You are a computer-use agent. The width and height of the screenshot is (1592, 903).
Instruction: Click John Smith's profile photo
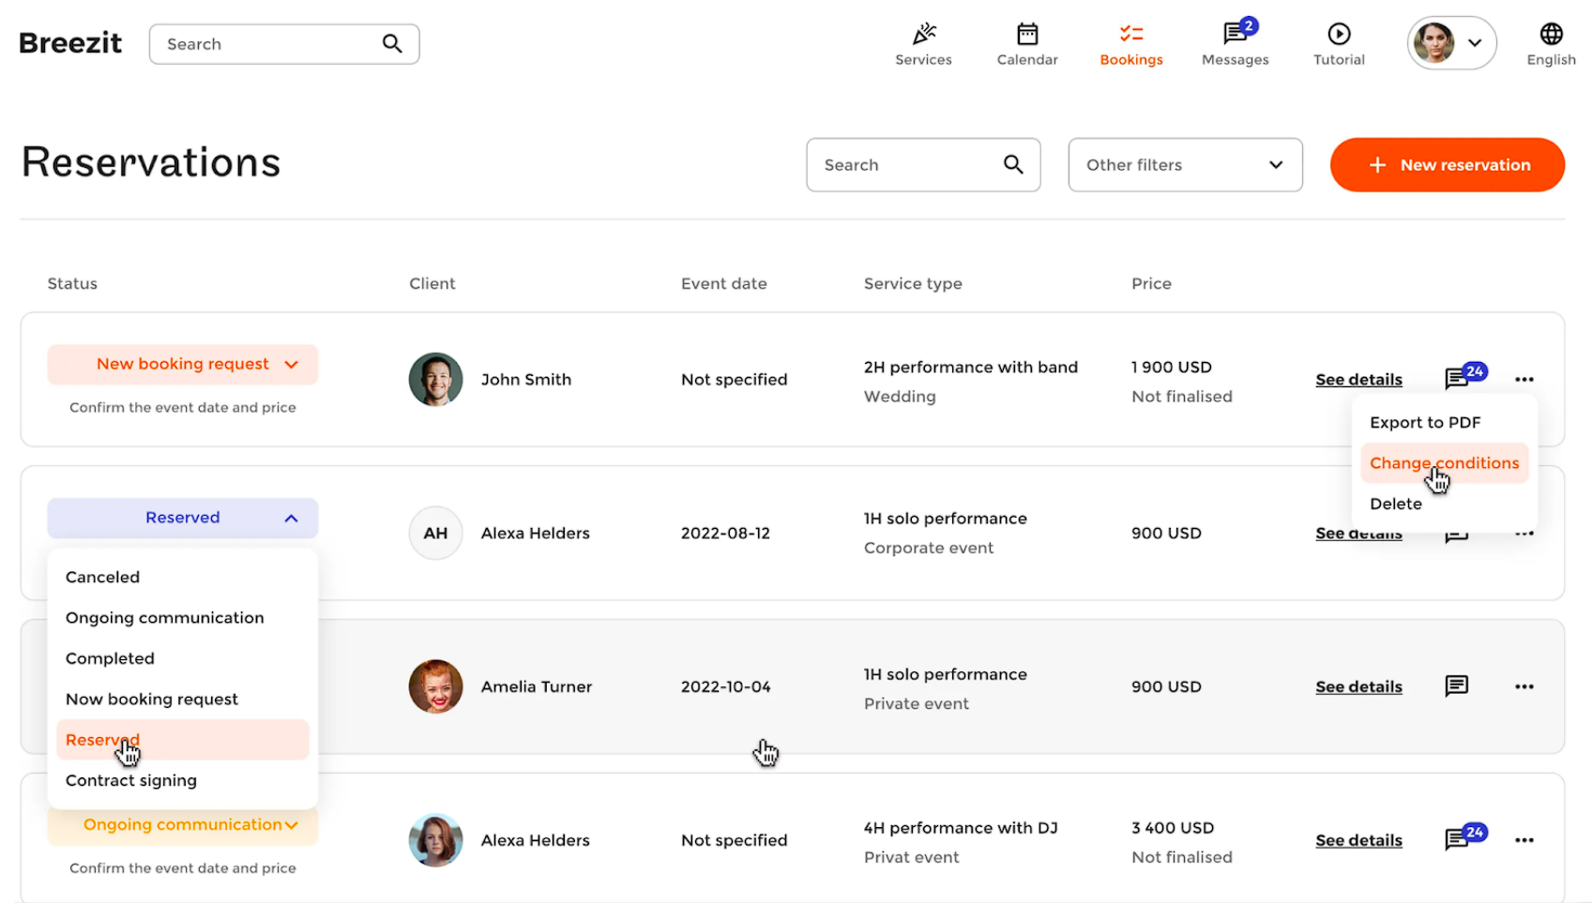436,380
